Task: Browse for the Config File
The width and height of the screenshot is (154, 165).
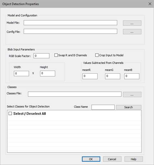Action: 132,31
